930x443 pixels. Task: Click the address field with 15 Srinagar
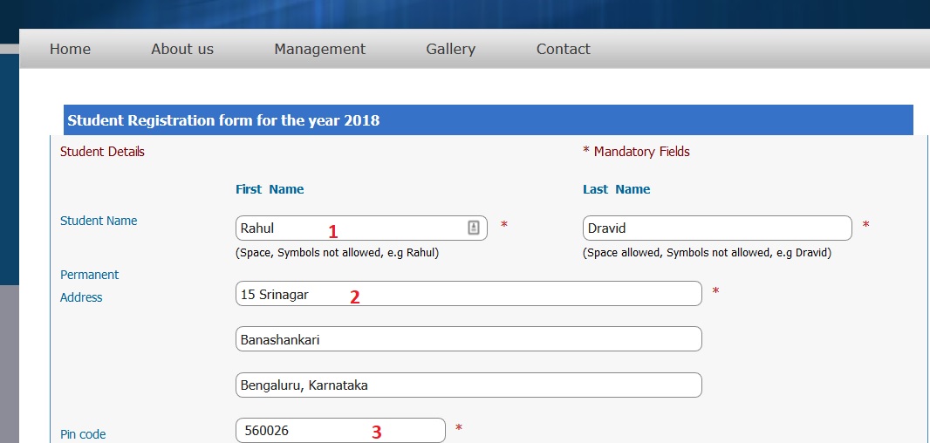[468, 294]
